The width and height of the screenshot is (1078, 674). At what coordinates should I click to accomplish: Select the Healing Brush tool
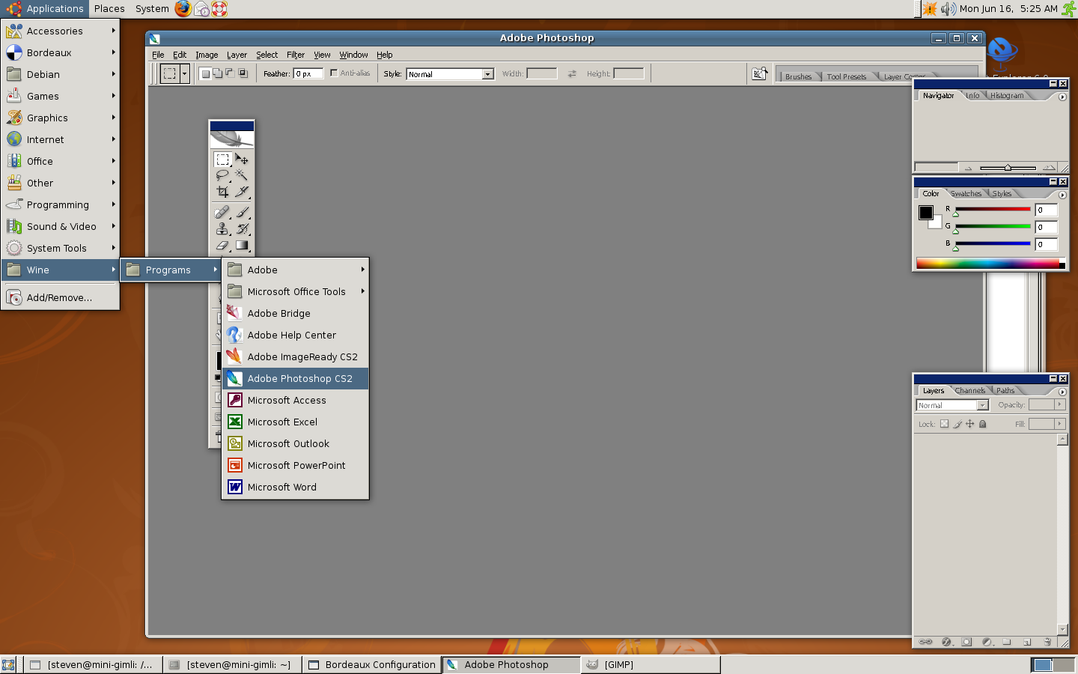(x=223, y=213)
